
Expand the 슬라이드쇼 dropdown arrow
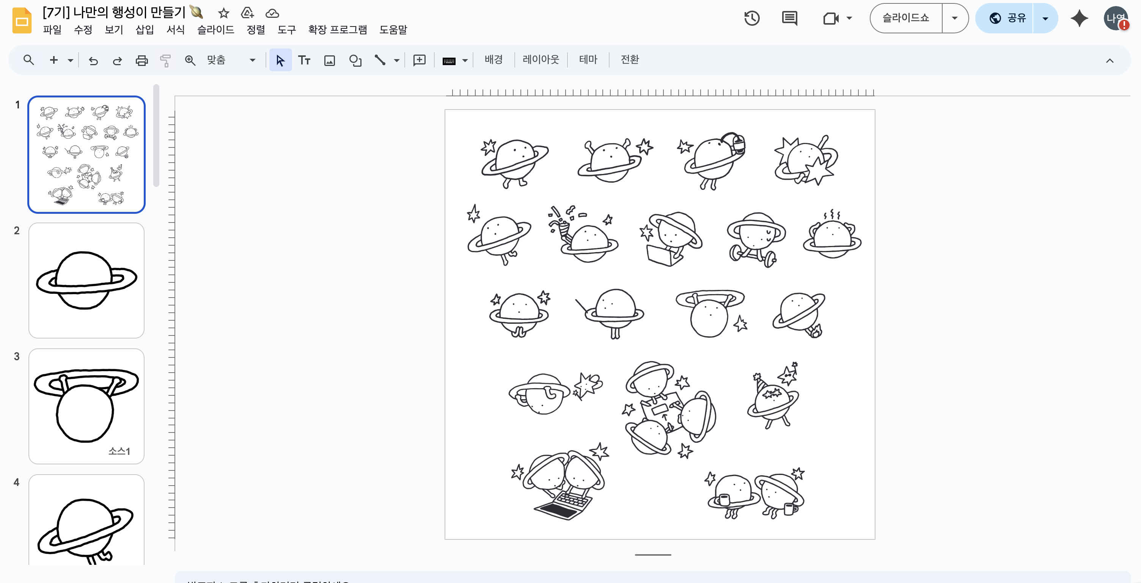[954, 18]
